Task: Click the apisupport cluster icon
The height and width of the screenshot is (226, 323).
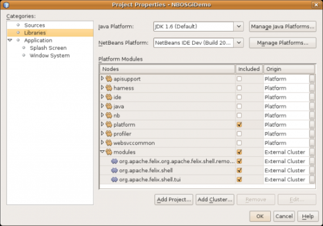Action: [x=109, y=79]
